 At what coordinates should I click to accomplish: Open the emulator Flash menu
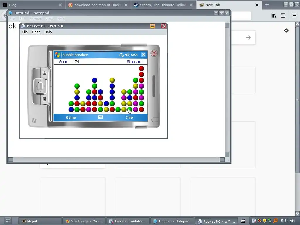pos(36,32)
